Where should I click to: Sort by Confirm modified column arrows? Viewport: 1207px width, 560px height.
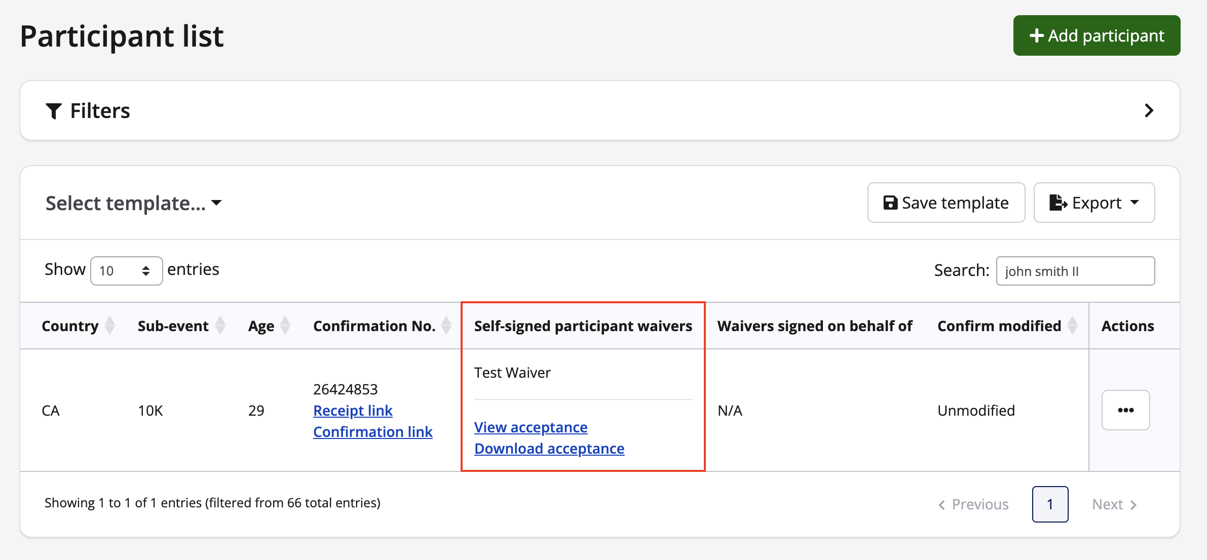click(1072, 326)
